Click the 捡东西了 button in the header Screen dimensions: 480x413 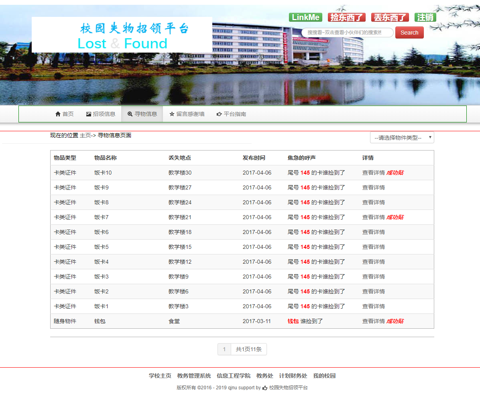click(347, 17)
